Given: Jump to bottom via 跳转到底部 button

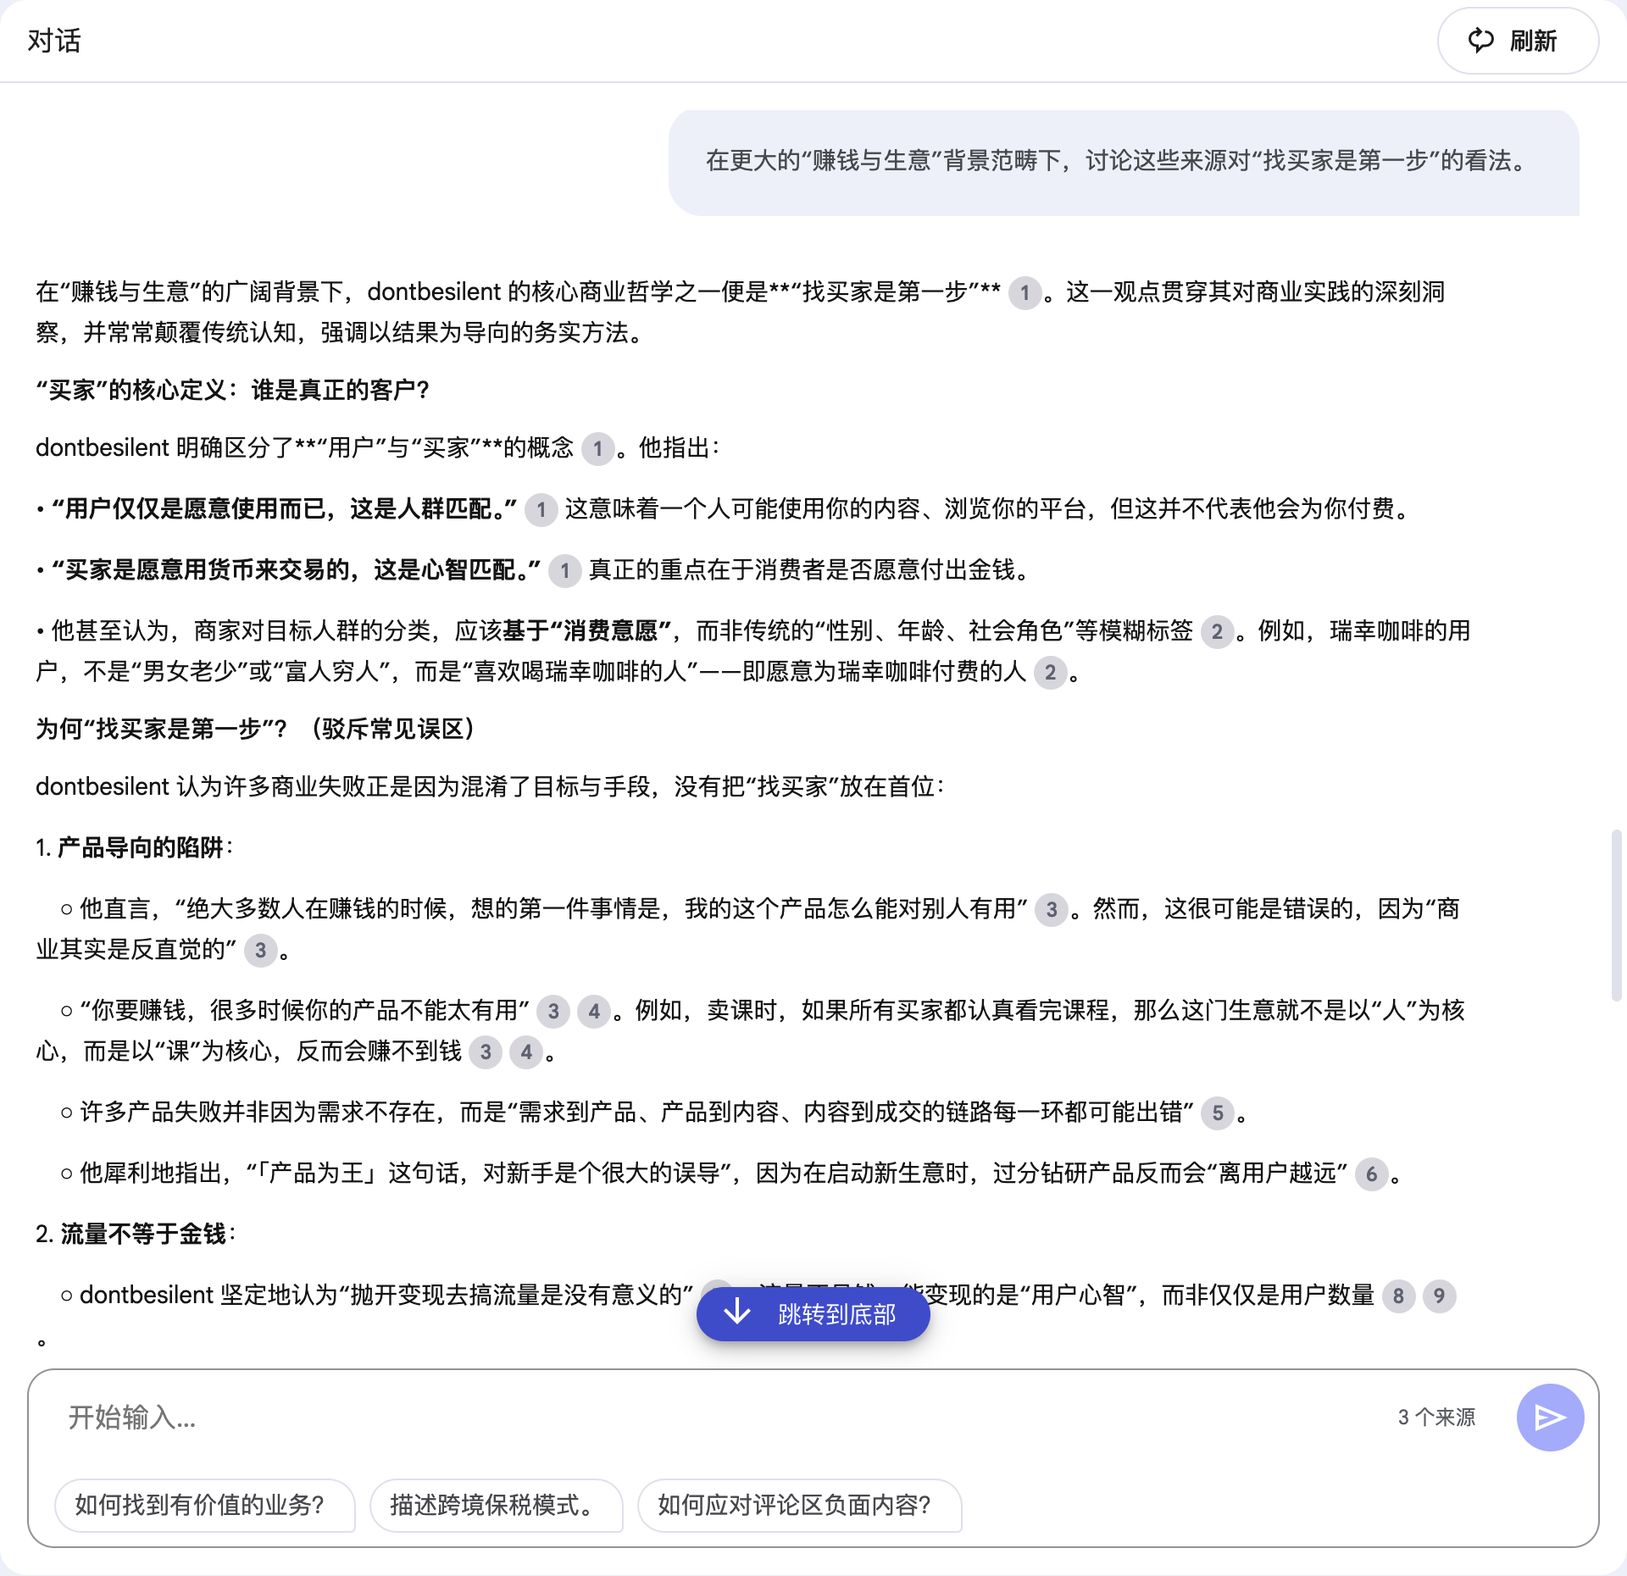Looking at the screenshot, I should pyautogui.click(x=813, y=1314).
